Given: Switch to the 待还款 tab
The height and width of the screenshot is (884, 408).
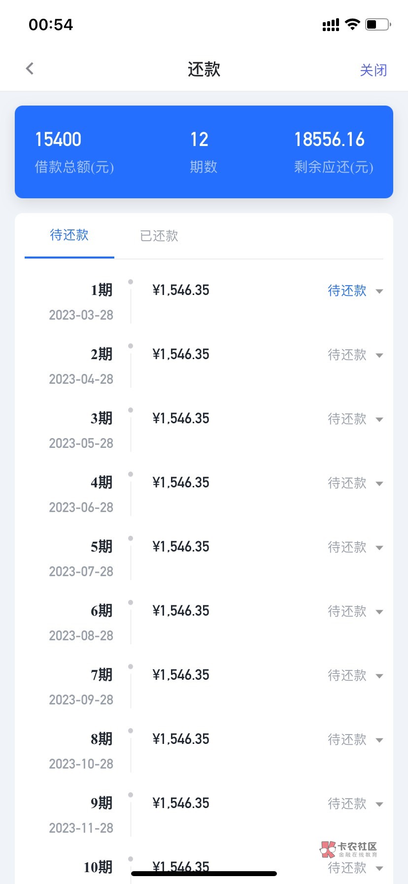Looking at the screenshot, I should tap(69, 235).
